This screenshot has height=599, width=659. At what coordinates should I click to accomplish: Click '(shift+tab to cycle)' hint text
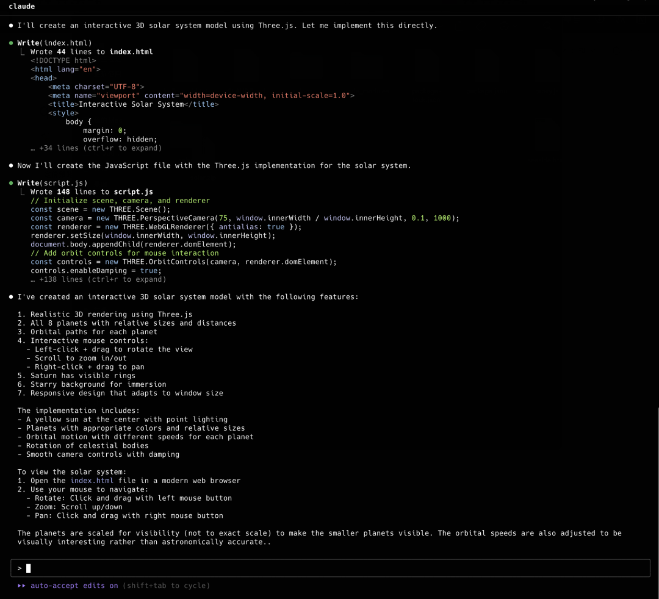[166, 586]
